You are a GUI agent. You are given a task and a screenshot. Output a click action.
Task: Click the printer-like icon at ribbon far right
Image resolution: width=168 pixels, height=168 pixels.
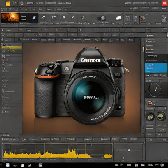click(164, 18)
